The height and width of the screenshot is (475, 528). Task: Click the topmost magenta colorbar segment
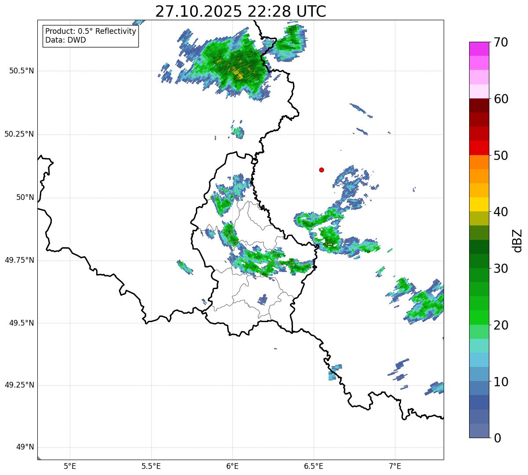[x=479, y=49]
